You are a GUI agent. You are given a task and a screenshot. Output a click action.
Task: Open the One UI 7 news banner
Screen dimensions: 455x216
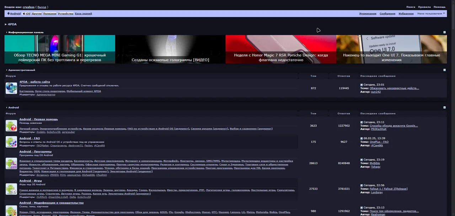click(391, 49)
